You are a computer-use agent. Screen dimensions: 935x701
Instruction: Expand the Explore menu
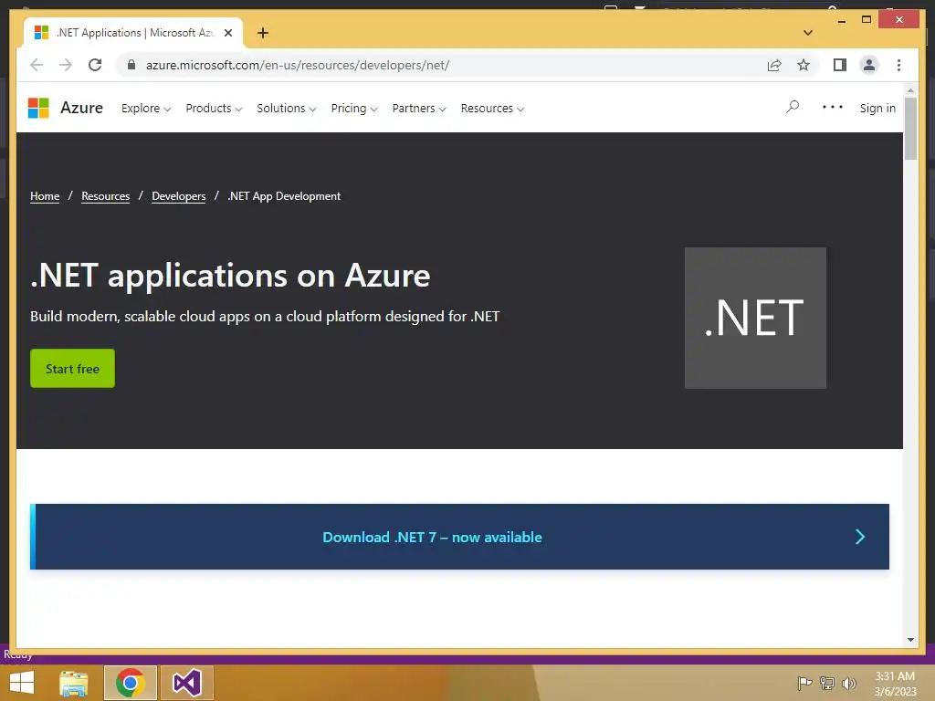pyautogui.click(x=146, y=109)
